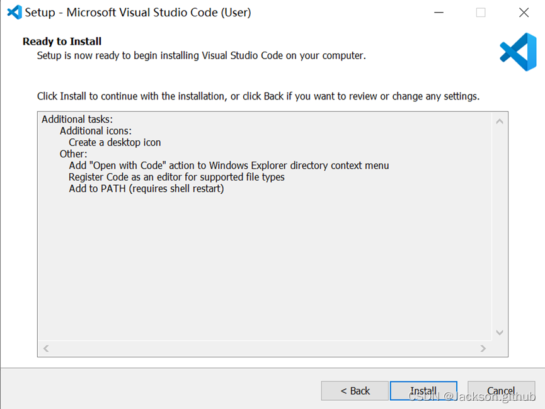The image size is (545, 409).
Task: Click the greyed-out maximize window button
Action: pyautogui.click(x=481, y=13)
